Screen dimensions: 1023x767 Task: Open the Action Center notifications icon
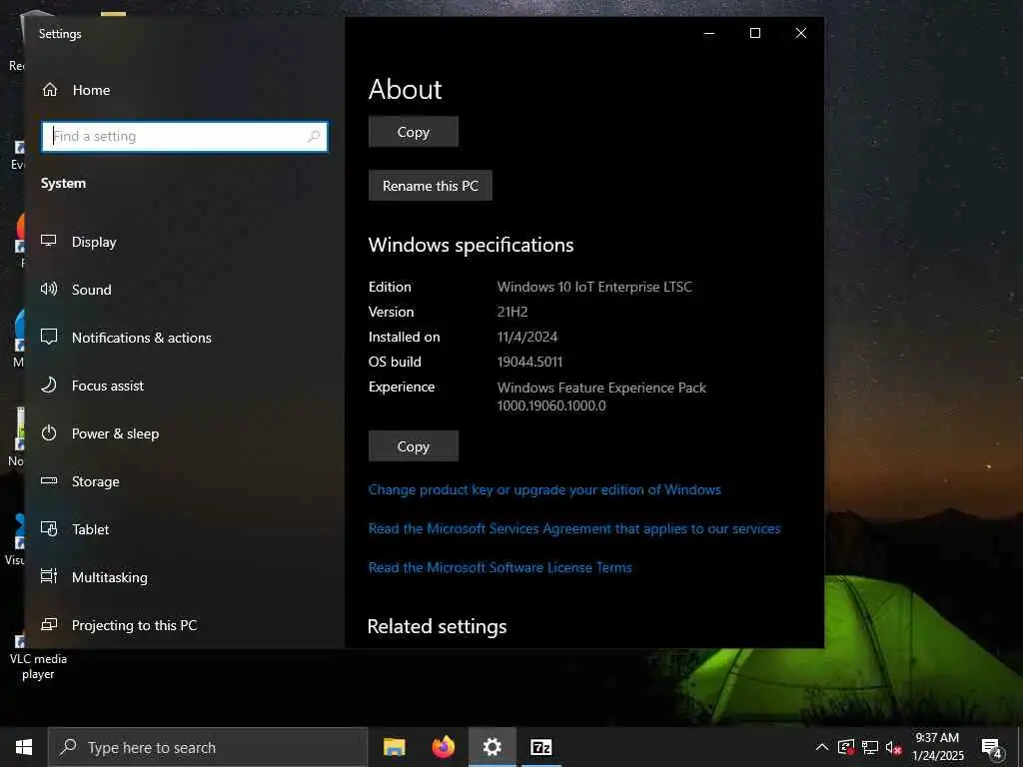click(x=992, y=747)
